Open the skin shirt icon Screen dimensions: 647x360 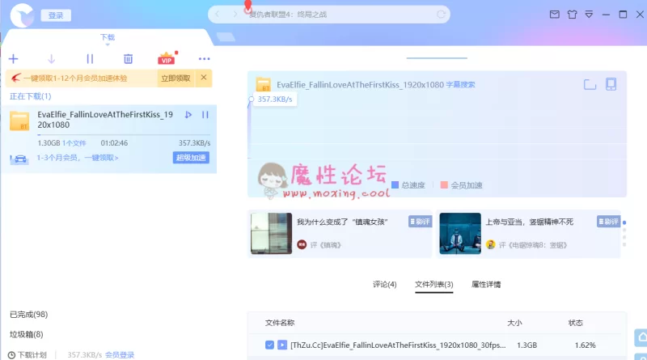click(x=572, y=15)
